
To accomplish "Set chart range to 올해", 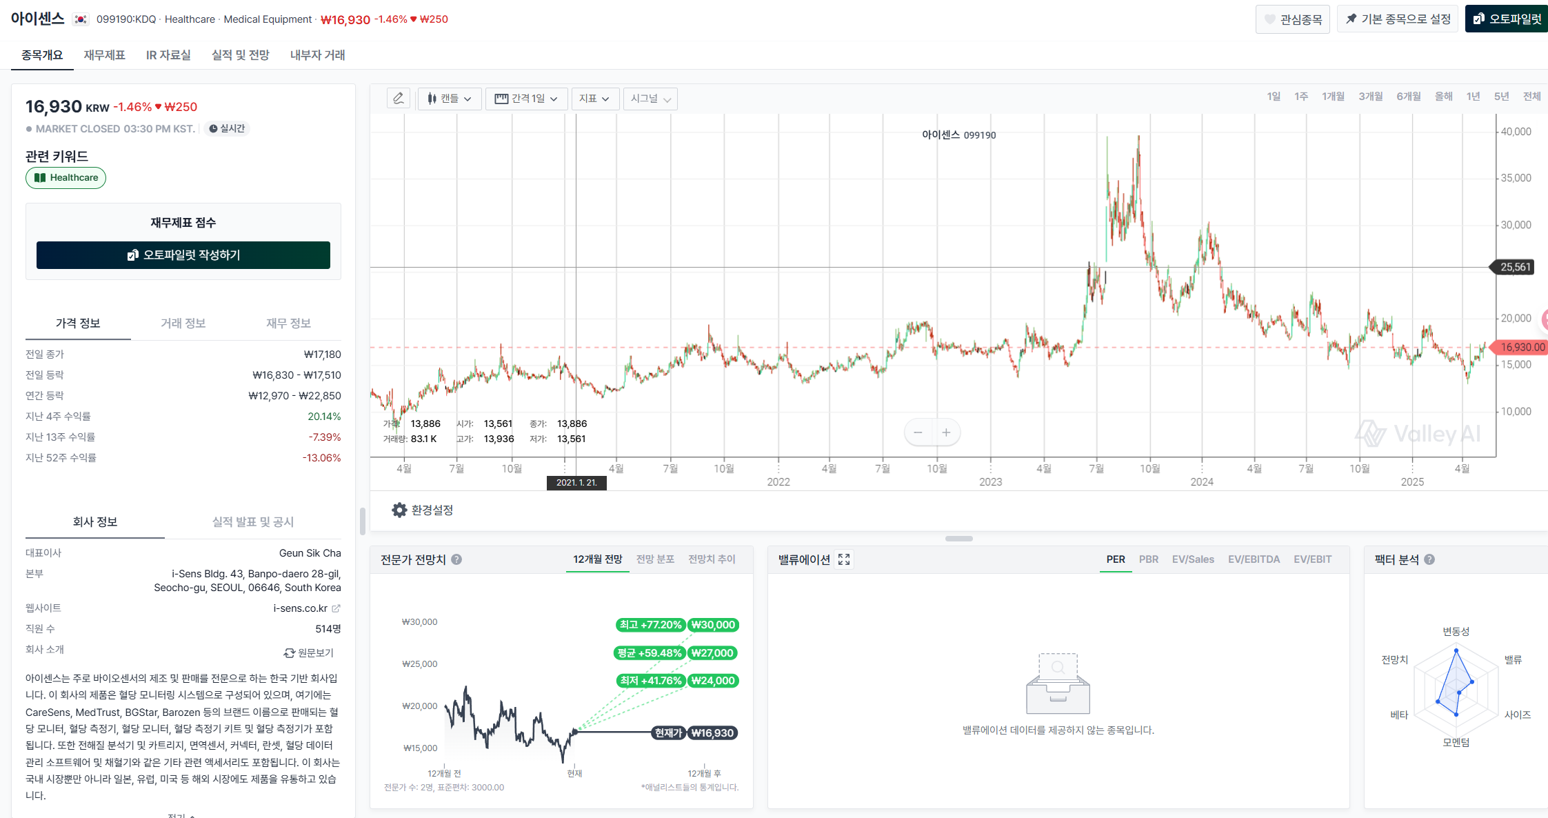I will click(x=1444, y=97).
